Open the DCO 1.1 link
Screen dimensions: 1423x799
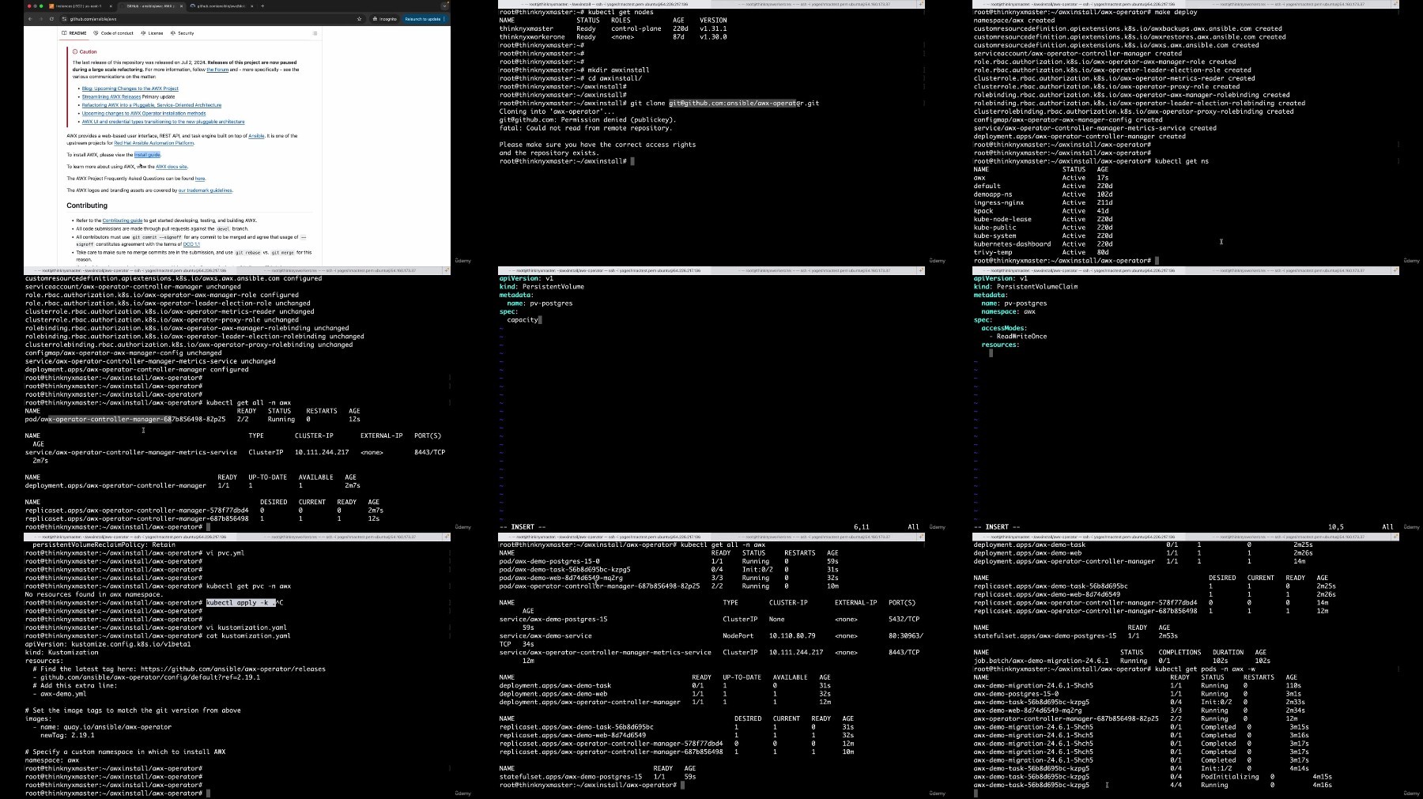191,244
